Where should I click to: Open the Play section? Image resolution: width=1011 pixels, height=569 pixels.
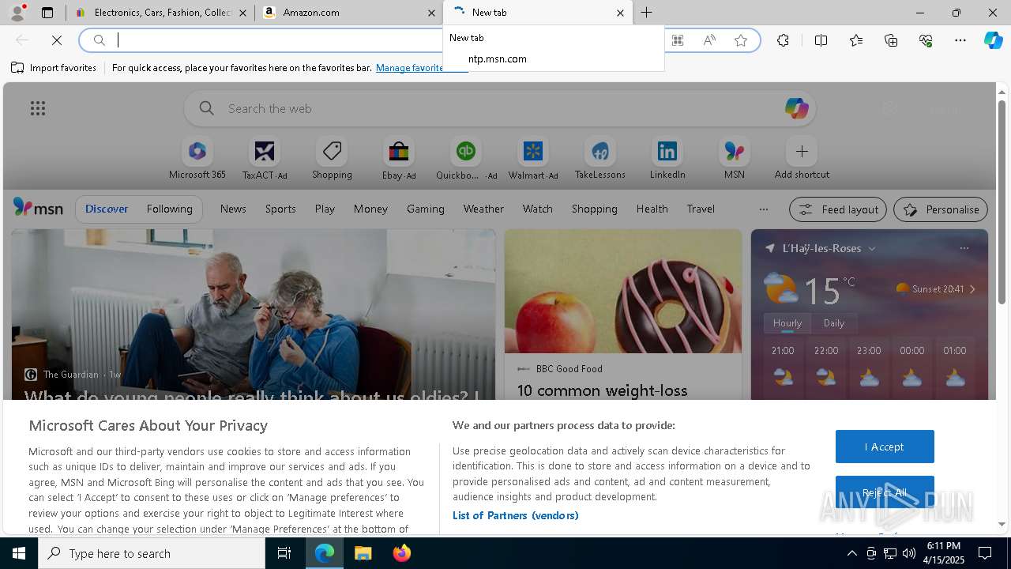click(325, 209)
